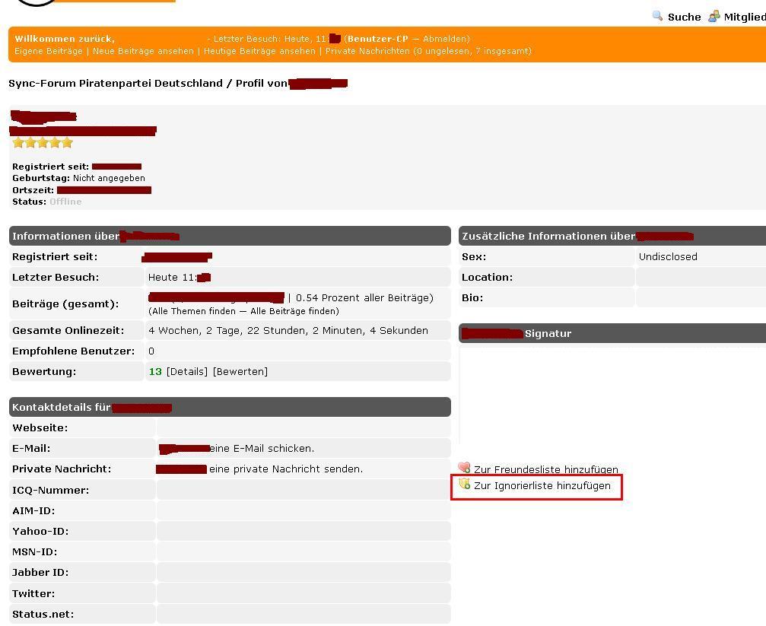Open Benutzer-CP control panel
The width and height of the screenshot is (766, 626).
pyautogui.click(x=377, y=39)
